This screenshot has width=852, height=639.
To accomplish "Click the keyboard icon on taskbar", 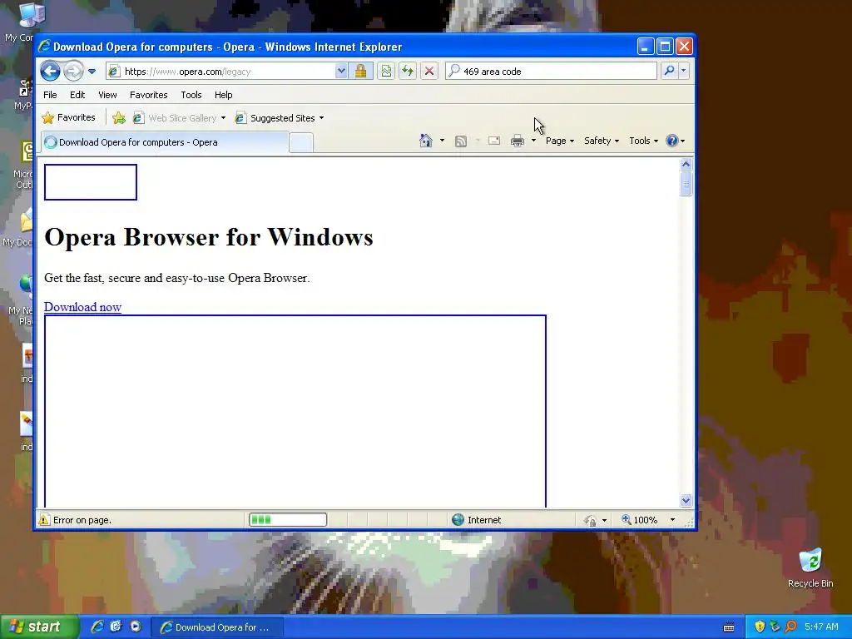I will tap(729, 627).
